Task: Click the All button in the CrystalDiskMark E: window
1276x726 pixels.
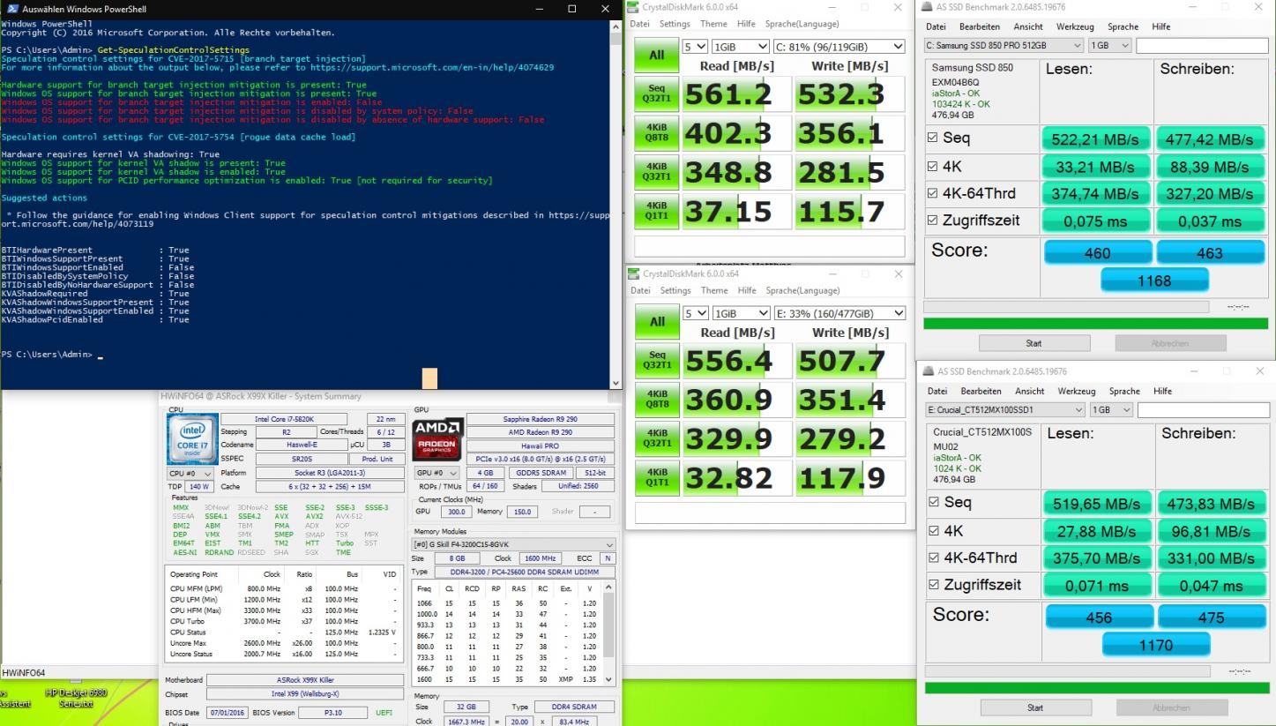Action: (656, 321)
